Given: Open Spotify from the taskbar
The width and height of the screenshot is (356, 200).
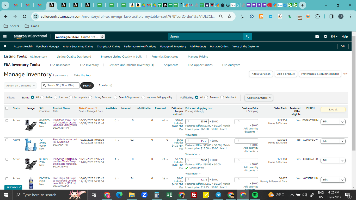Looking at the screenshot, I should [255, 195].
